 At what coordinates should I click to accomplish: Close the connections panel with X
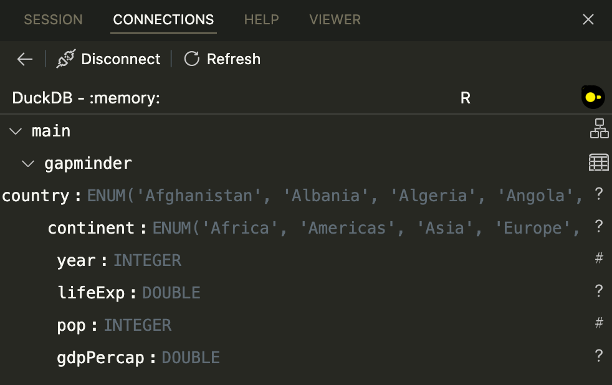click(588, 19)
